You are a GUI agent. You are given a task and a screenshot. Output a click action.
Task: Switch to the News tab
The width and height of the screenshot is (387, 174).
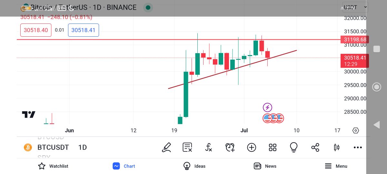pyautogui.click(x=265, y=166)
